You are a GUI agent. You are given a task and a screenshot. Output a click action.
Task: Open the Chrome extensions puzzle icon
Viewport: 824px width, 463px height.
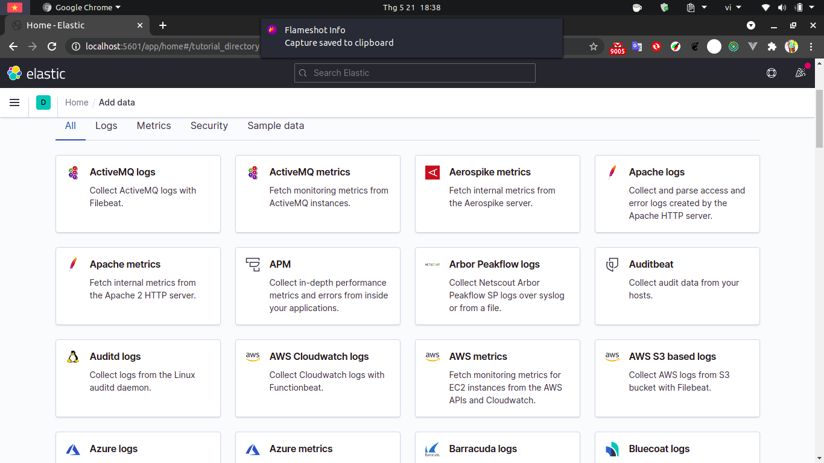pyautogui.click(x=772, y=46)
